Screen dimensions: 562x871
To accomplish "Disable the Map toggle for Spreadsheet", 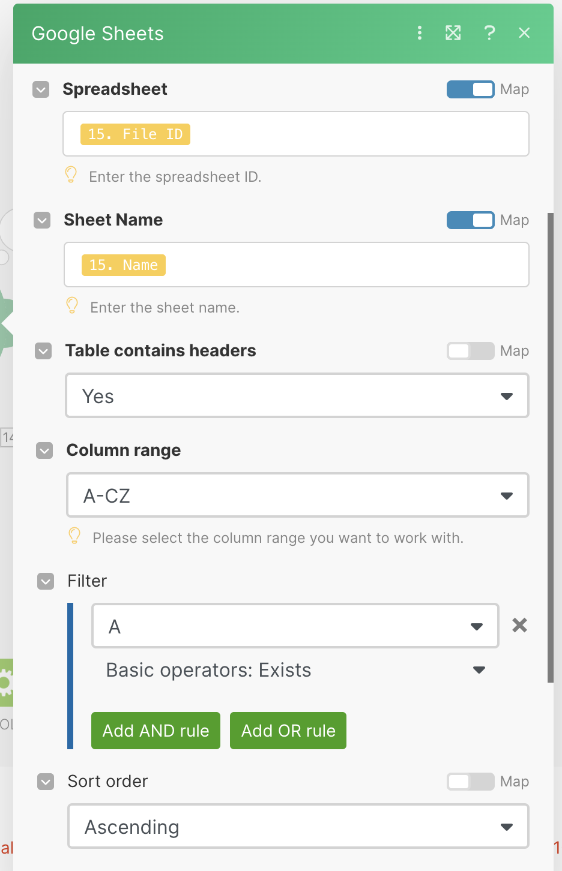I will pyautogui.click(x=470, y=89).
